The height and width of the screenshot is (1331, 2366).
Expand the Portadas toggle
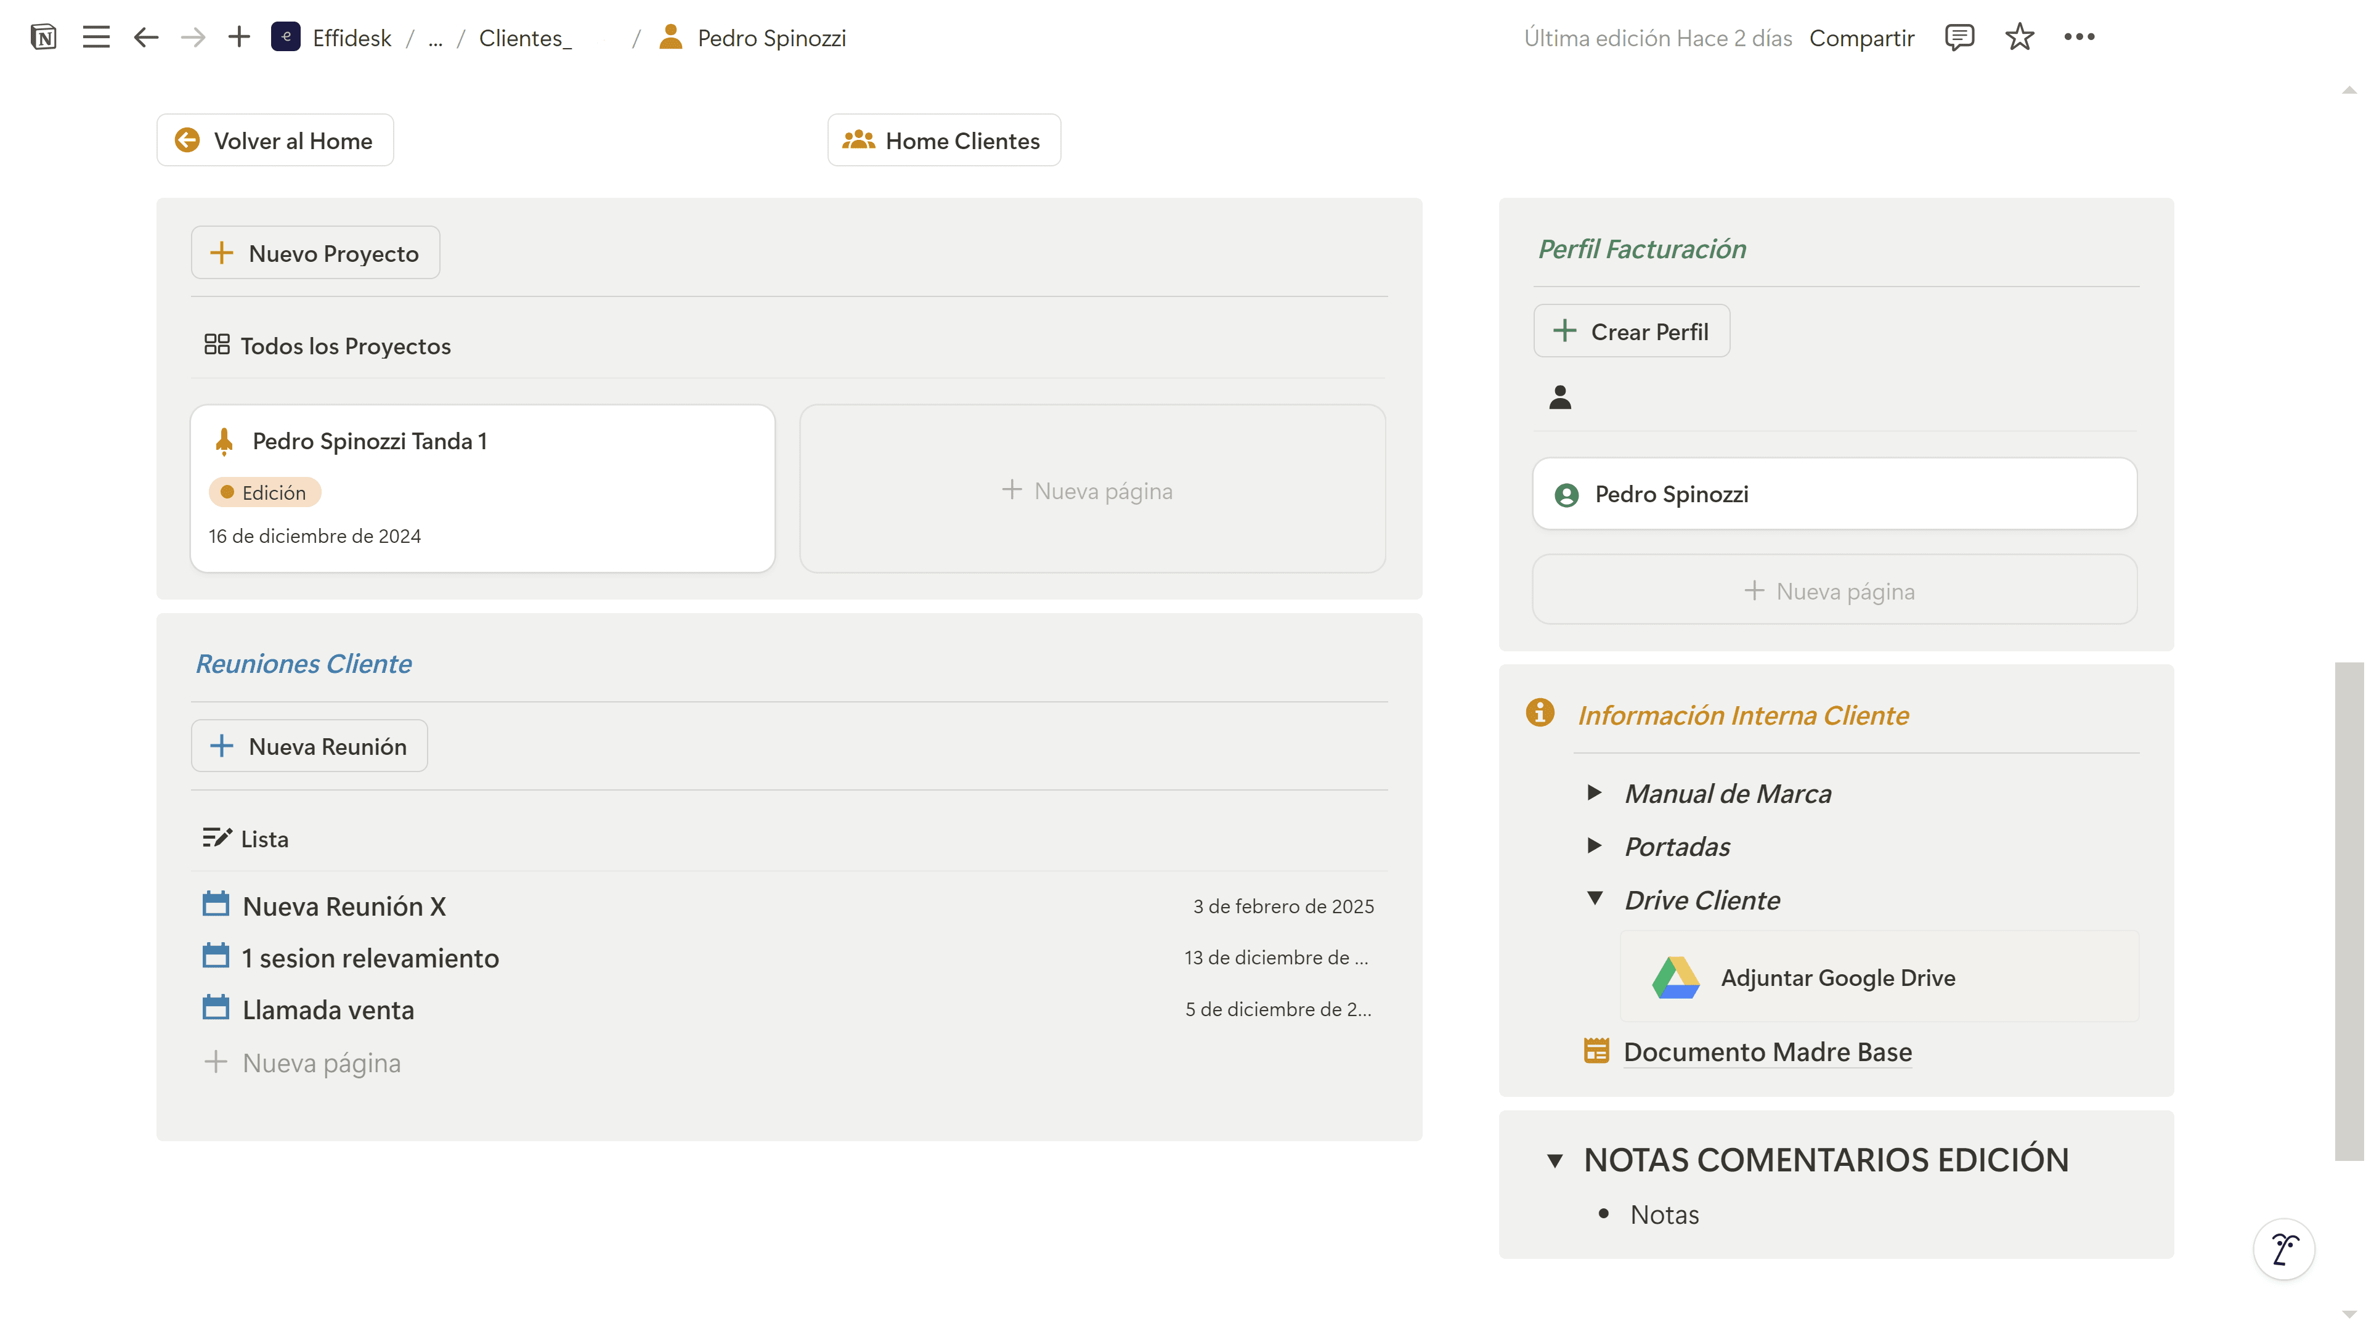pyautogui.click(x=1595, y=846)
